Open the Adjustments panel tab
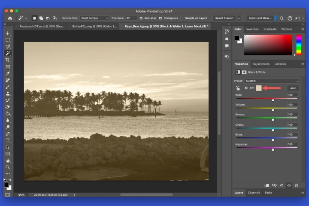 coord(261,64)
